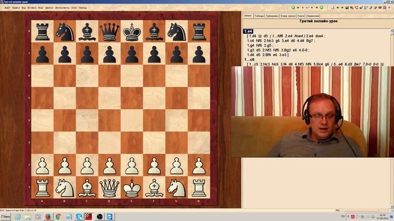Open the Игра menu
Screen dimensions: 394x221
click(x=41, y=8)
